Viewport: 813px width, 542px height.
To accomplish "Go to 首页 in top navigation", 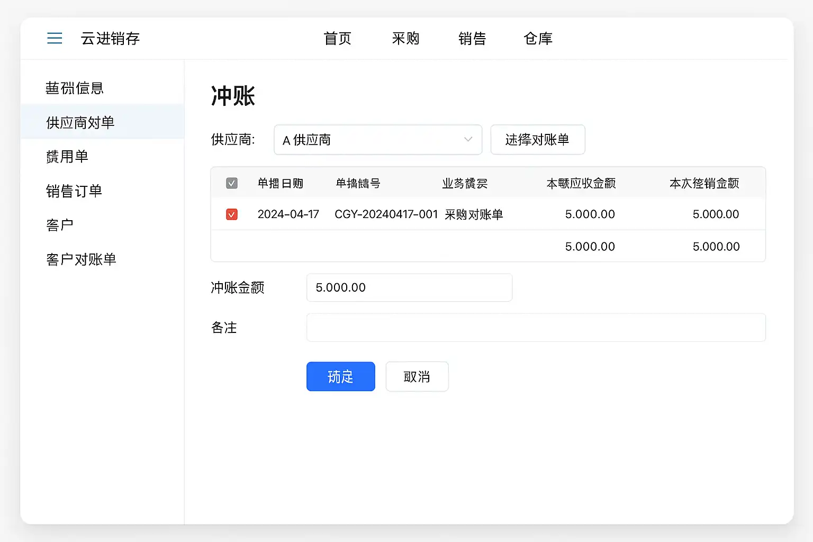I will [337, 39].
